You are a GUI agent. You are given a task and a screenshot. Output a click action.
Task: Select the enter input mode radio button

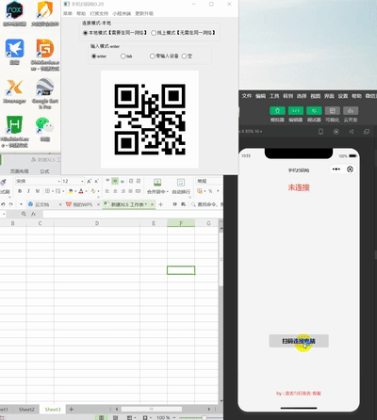point(93,57)
